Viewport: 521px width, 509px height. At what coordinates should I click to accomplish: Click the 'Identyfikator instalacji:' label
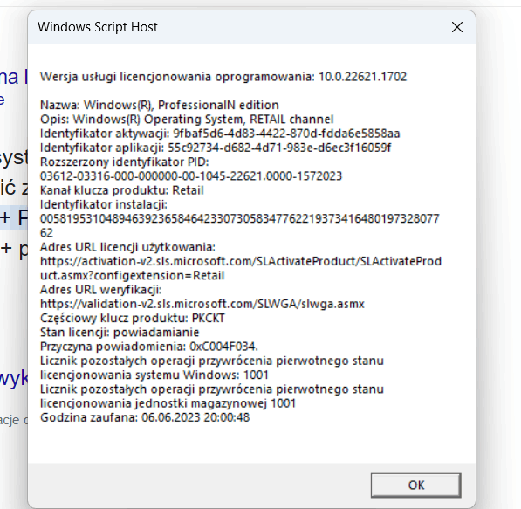point(104,204)
